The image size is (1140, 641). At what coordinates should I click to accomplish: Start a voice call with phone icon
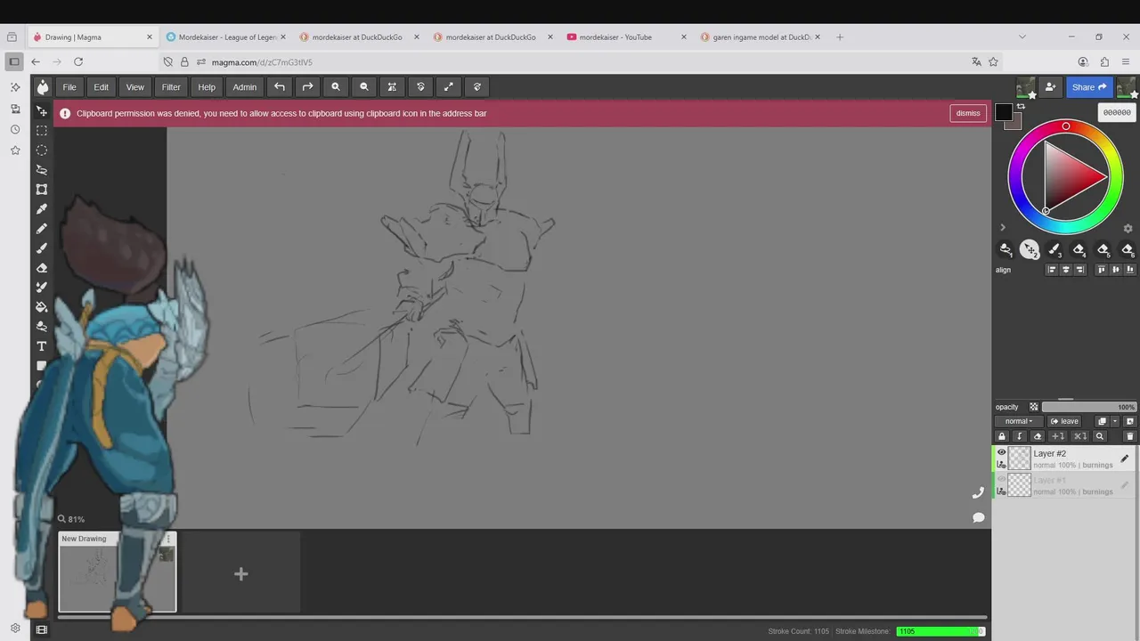[978, 492]
